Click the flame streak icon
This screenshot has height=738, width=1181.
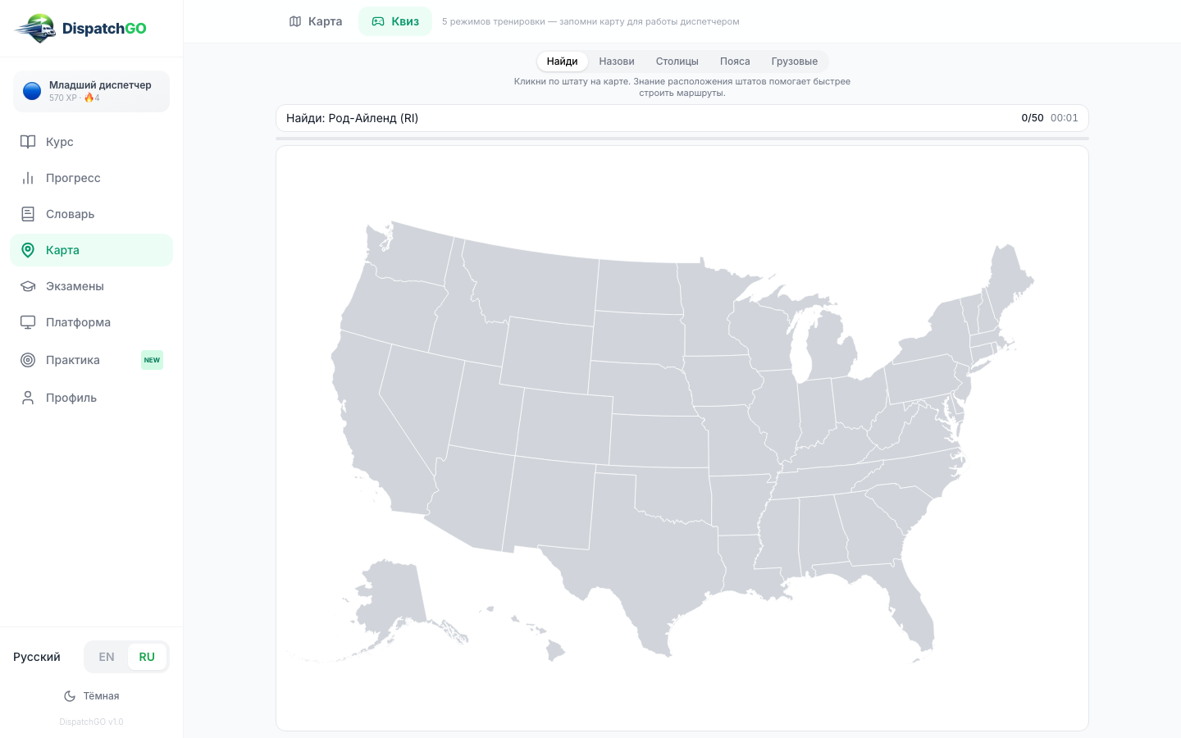[x=89, y=98]
